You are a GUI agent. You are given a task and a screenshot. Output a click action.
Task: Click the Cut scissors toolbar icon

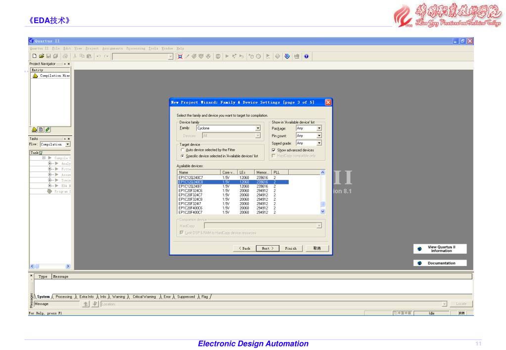75,56
